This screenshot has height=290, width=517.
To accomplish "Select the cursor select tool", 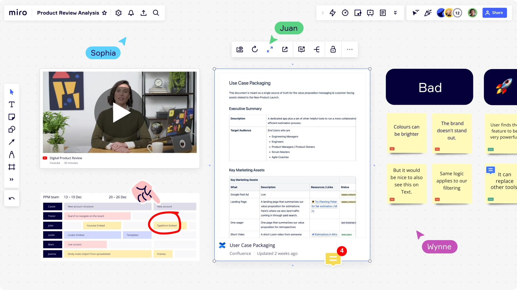I will [x=12, y=92].
